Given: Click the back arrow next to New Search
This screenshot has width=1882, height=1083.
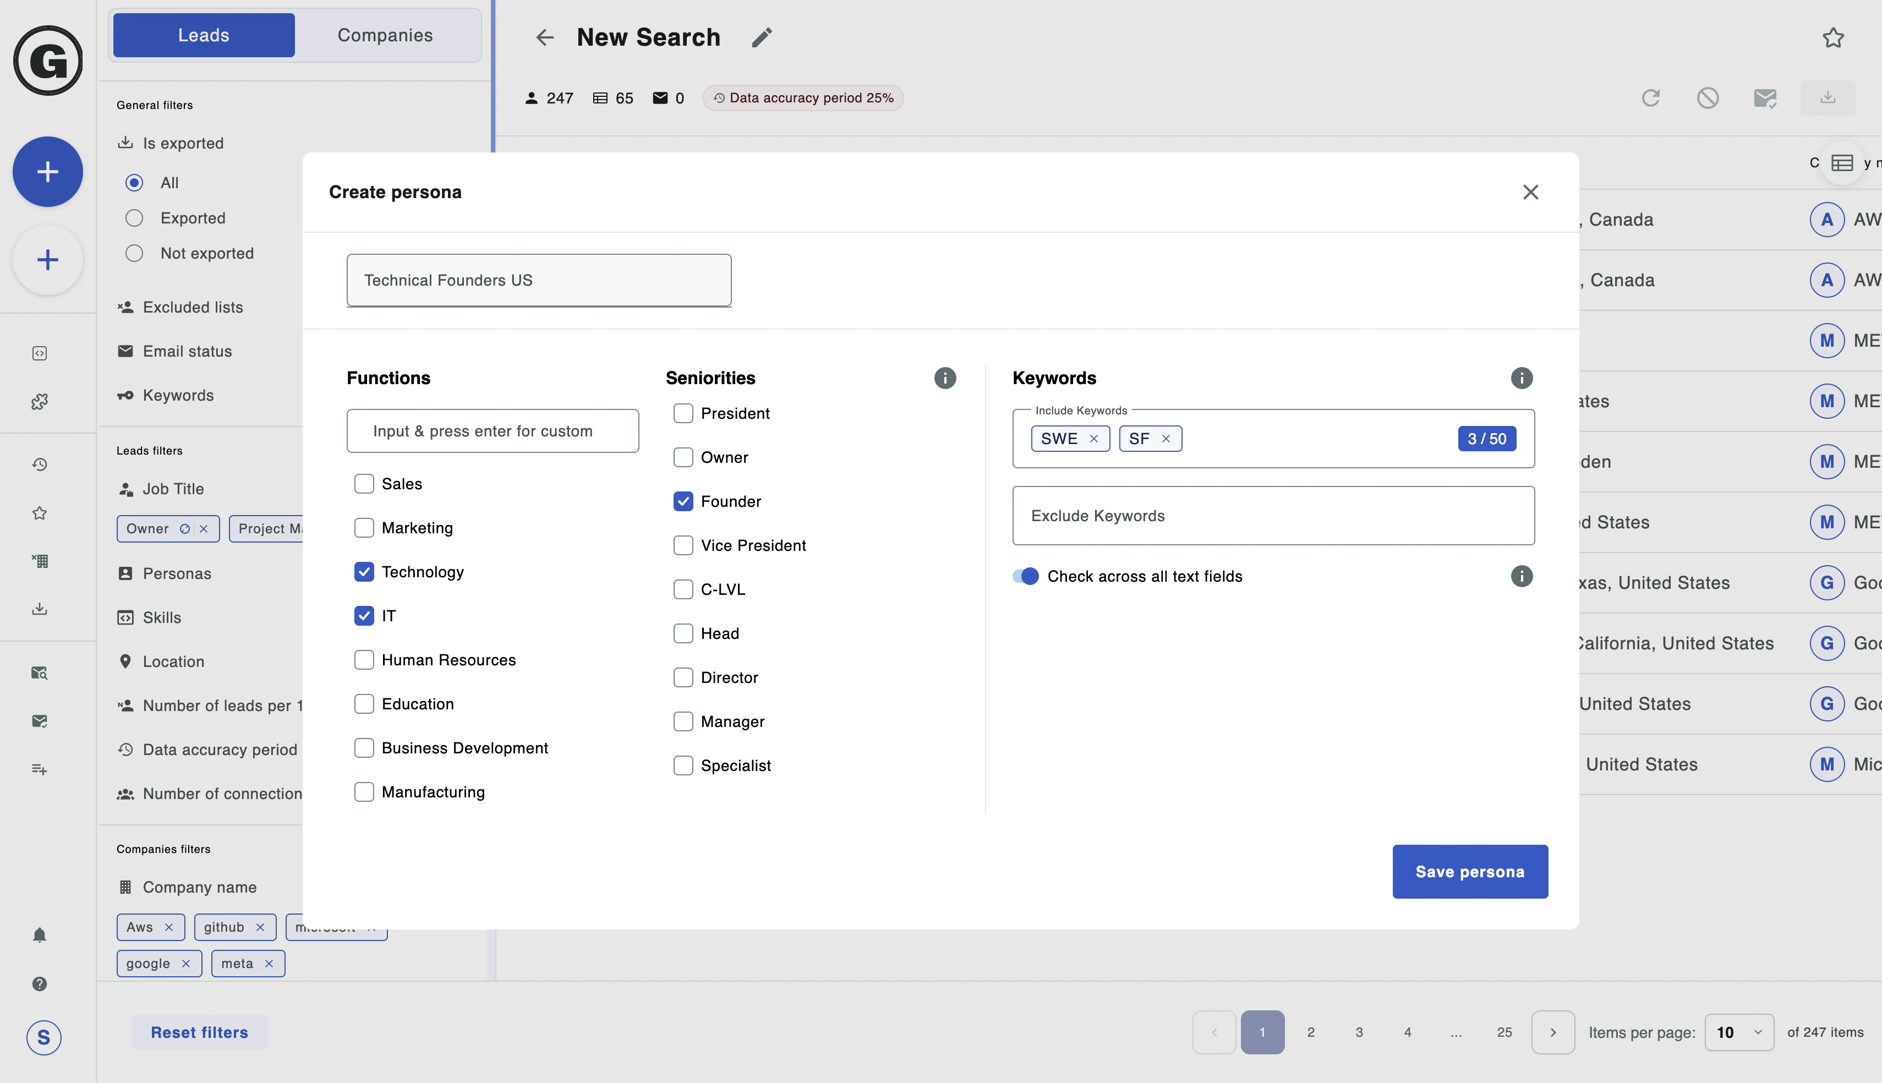Looking at the screenshot, I should 545,37.
